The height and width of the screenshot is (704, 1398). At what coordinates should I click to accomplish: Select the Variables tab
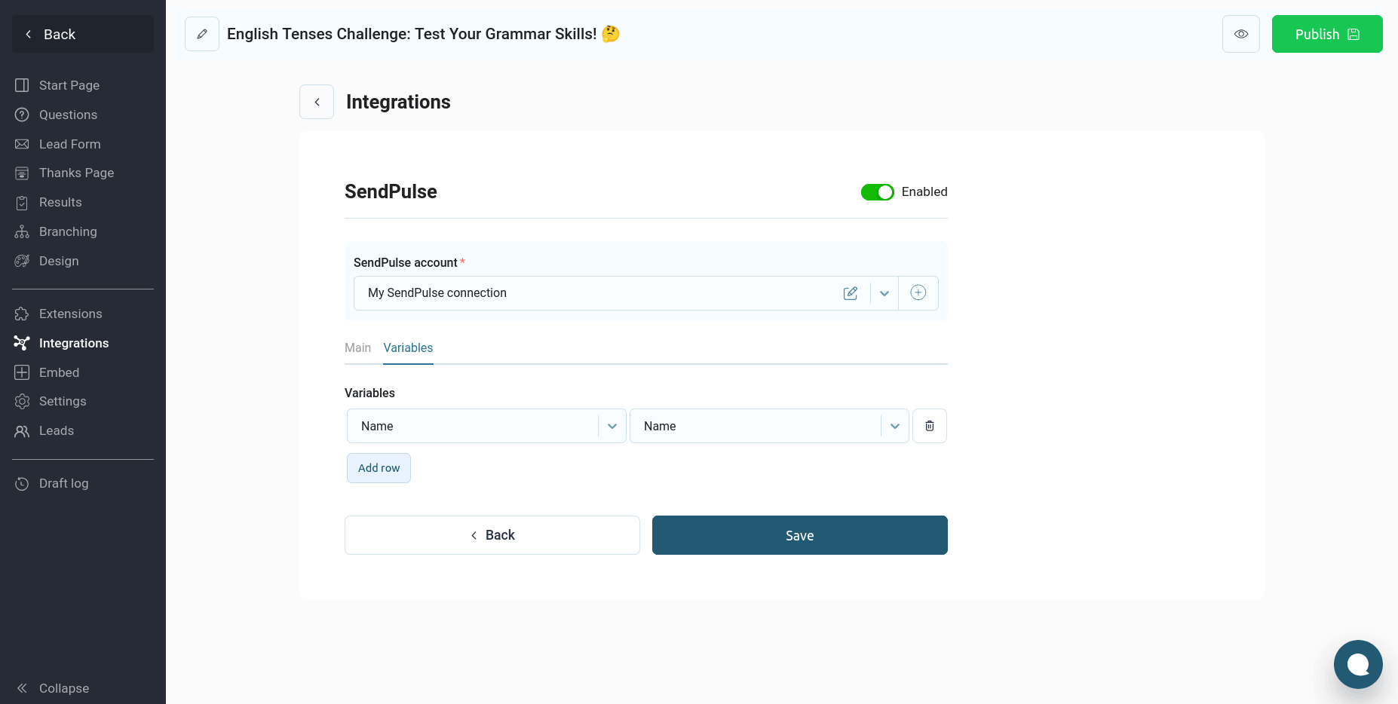408,347
